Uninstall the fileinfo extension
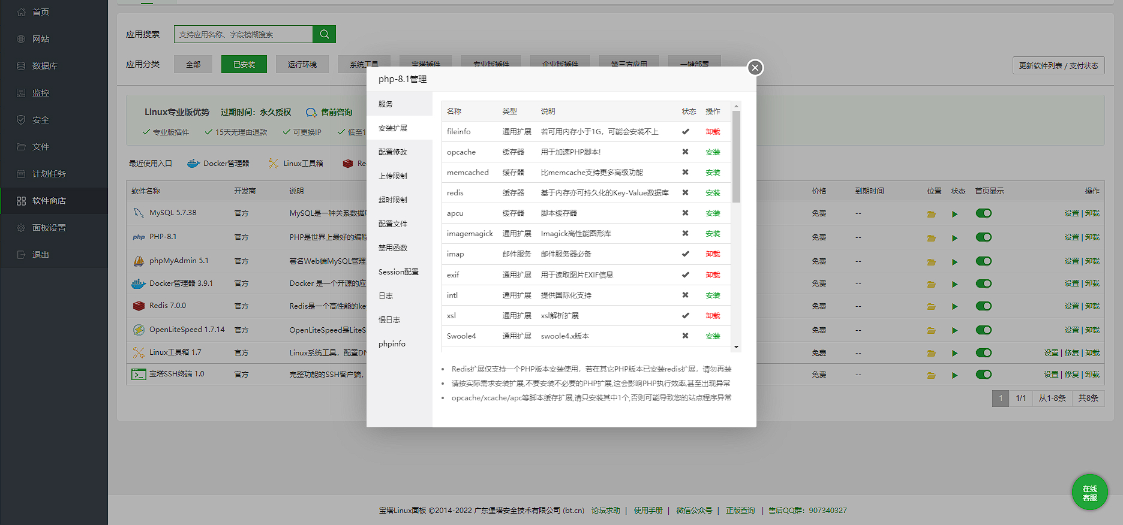The height and width of the screenshot is (525, 1123). [x=713, y=132]
